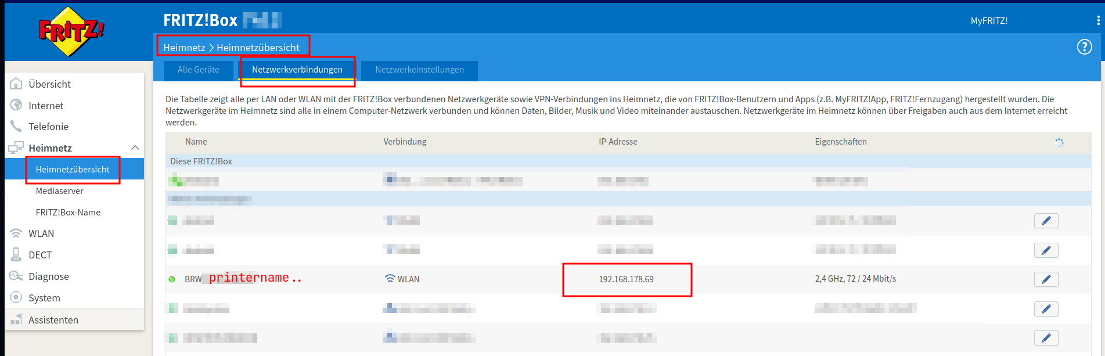Click the IP address 192.168.178.69
Screen dimensions: 1105x356
tap(626, 279)
